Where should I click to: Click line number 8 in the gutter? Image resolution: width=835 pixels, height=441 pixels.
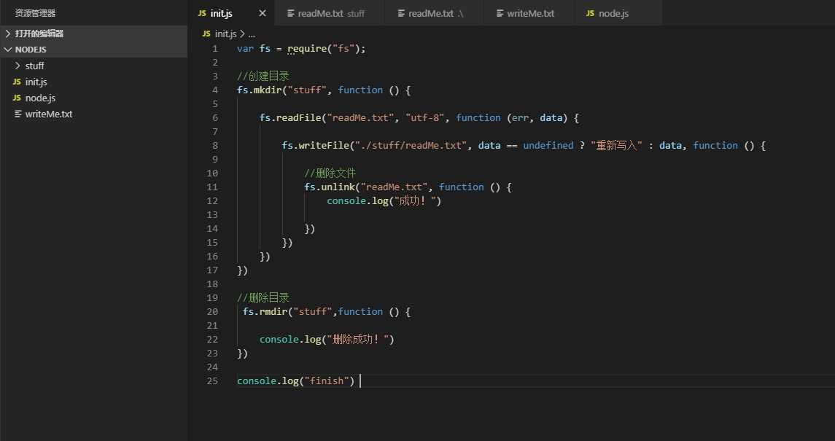pos(214,145)
